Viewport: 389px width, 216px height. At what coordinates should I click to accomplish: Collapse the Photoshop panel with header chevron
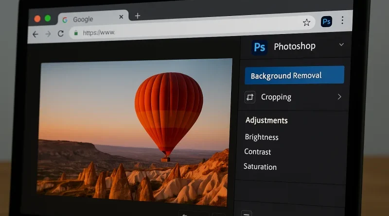pyautogui.click(x=341, y=45)
